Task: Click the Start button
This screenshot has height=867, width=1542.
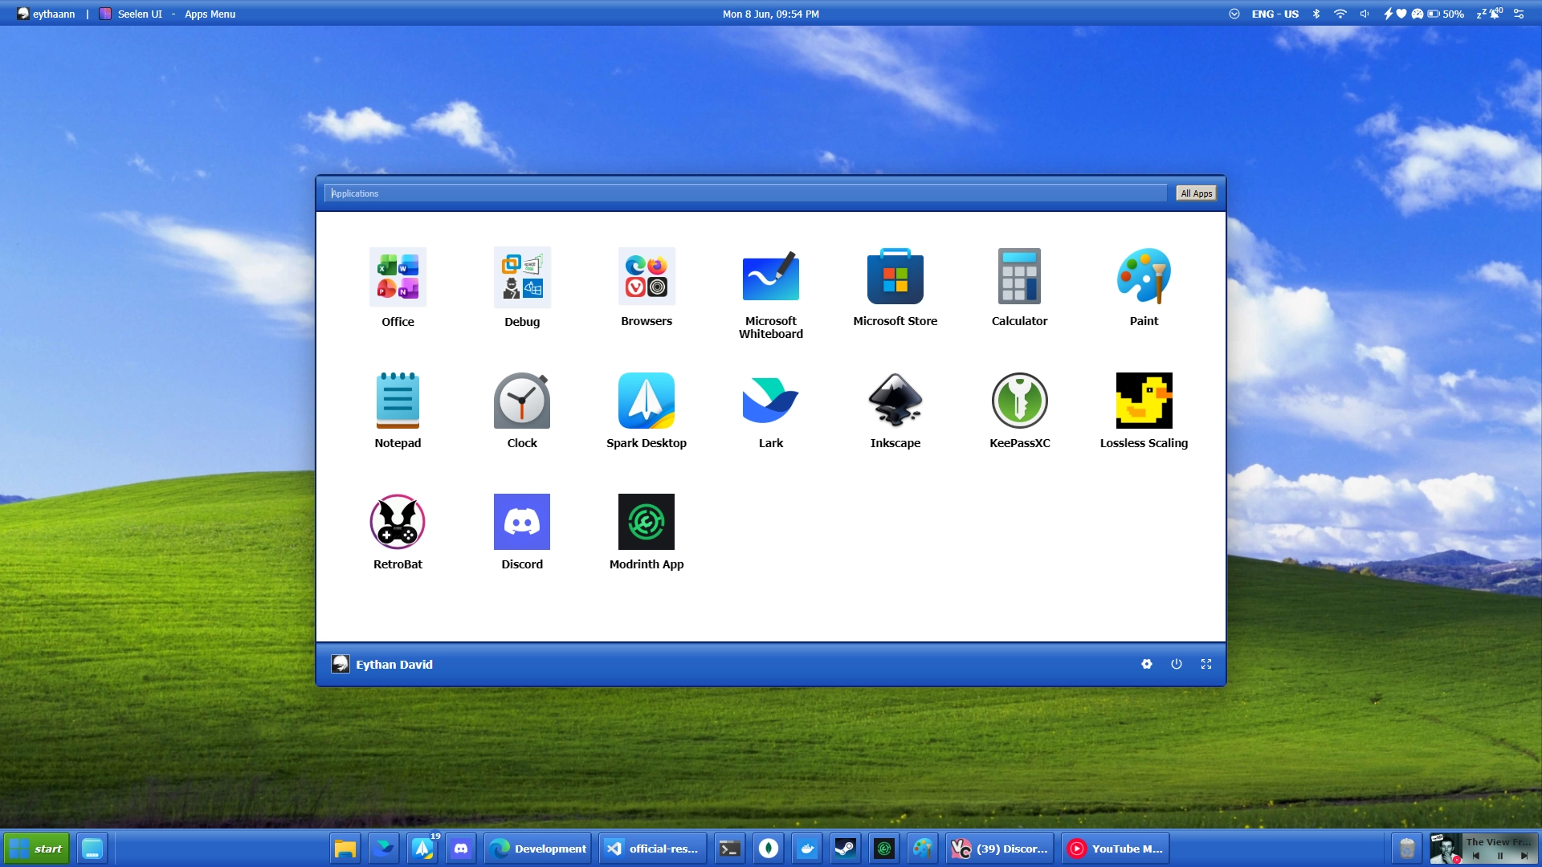Action: click(37, 849)
